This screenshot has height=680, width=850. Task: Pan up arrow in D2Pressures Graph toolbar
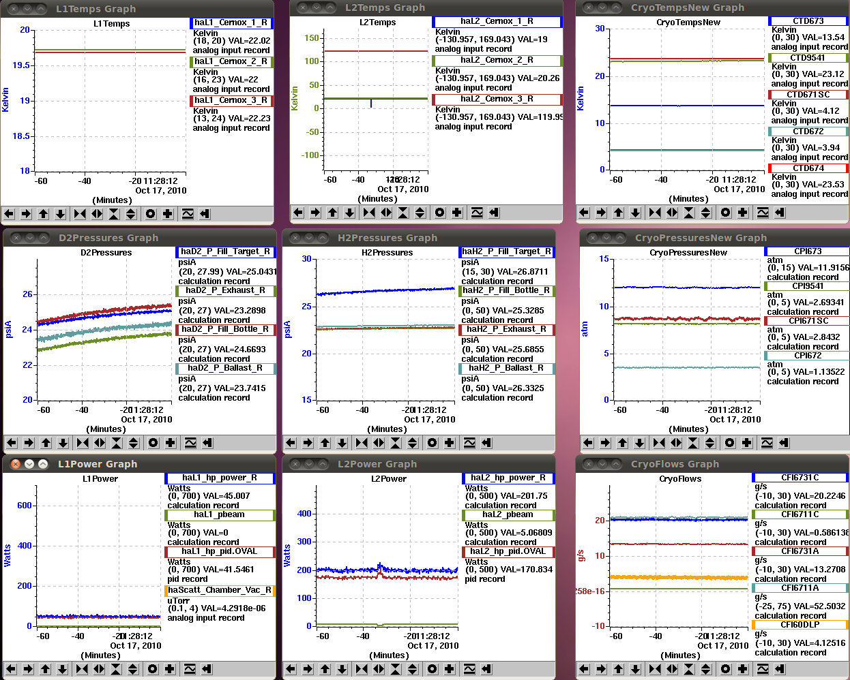click(x=46, y=443)
